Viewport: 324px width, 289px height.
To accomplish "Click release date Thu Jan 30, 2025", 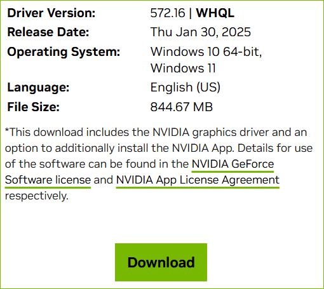I will [x=201, y=32].
